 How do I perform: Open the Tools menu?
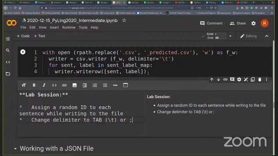coord(83,27)
